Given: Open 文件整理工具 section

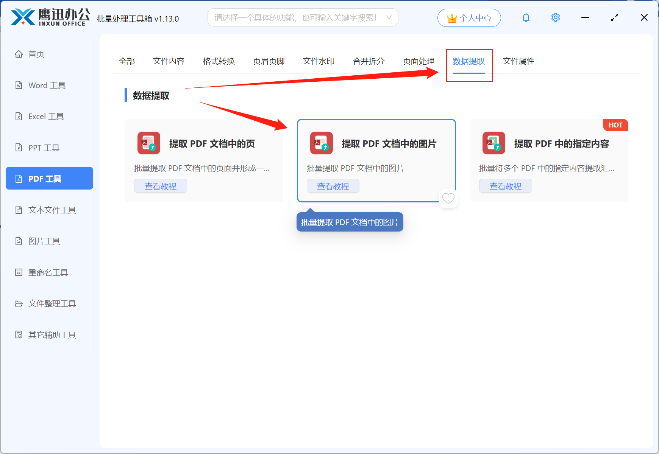Looking at the screenshot, I should coord(52,303).
